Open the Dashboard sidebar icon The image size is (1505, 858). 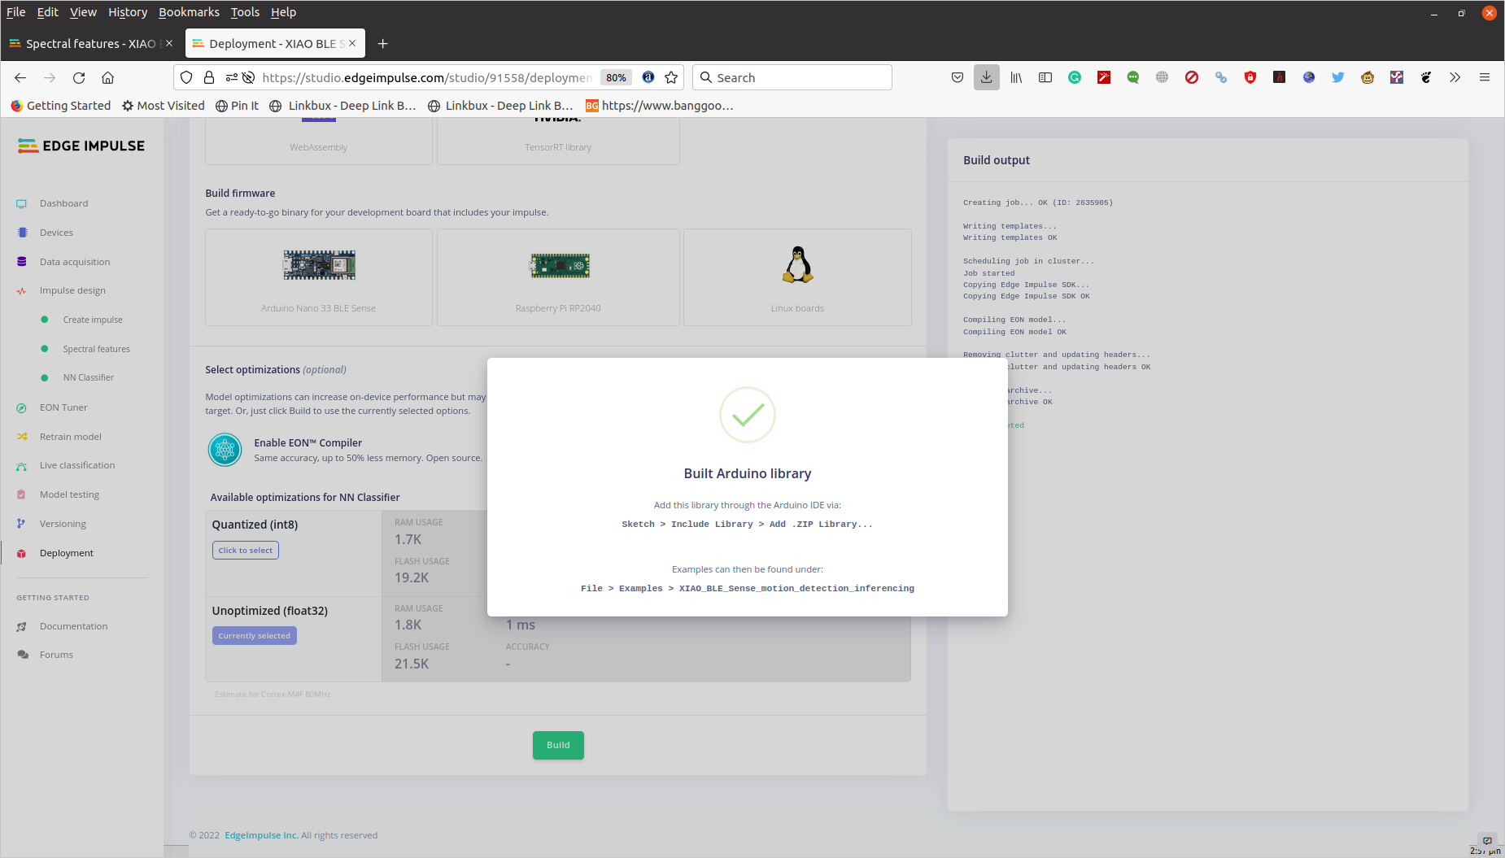coord(21,203)
